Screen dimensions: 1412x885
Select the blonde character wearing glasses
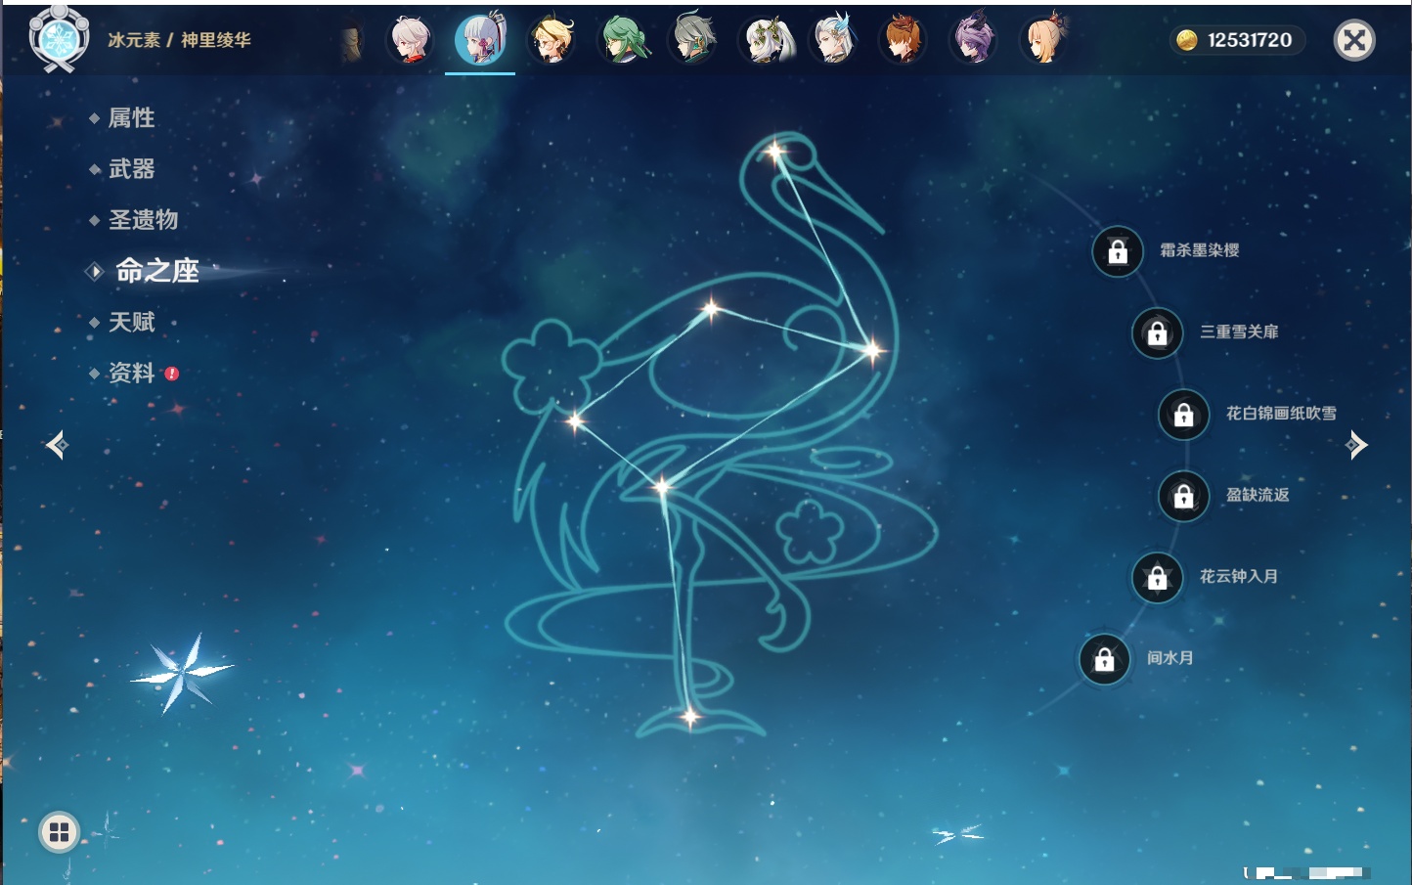click(552, 40)
